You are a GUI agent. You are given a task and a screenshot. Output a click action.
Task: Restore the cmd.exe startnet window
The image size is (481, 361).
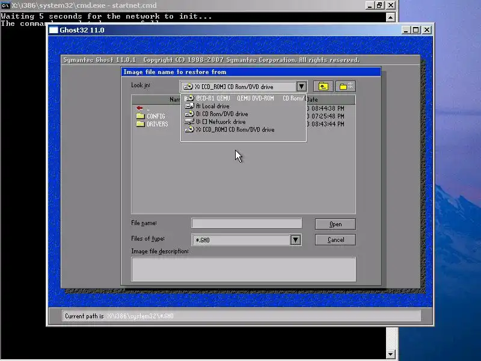click(x=380, y=5)
